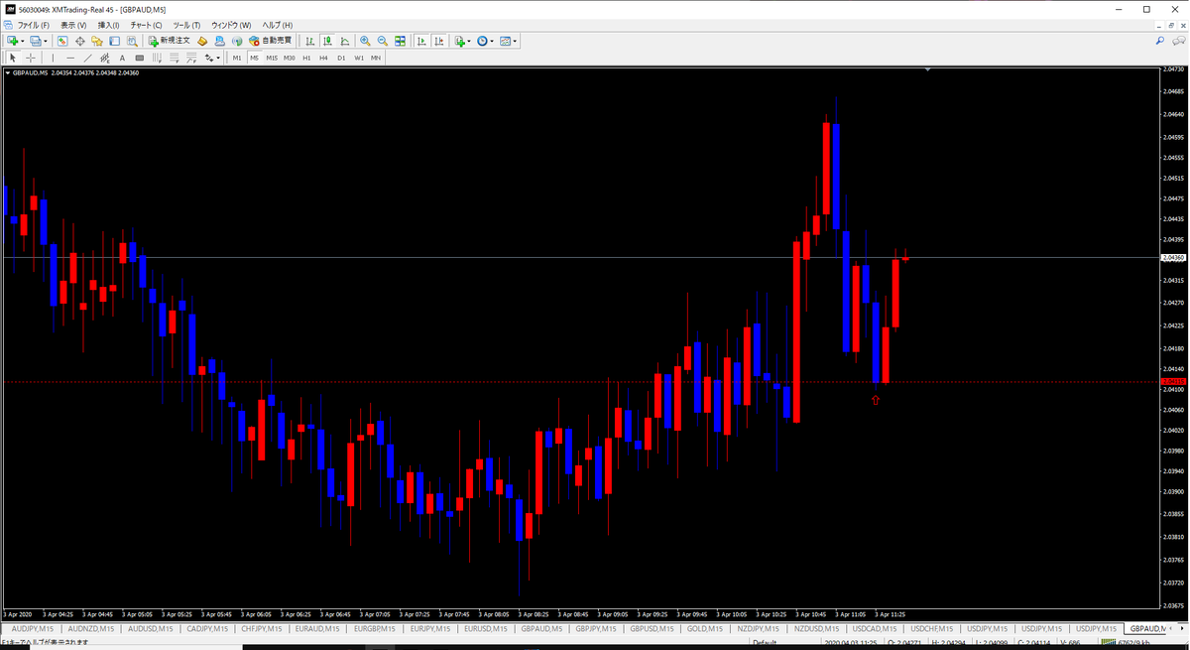1190x650 pixels.
Task: Select the horizontal line drawing tool
Action: (x=70, y=58)
